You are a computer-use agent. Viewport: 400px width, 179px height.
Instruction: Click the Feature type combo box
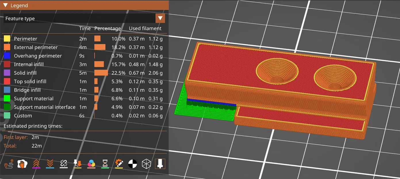pyautogui.click(x=84, y=18)
